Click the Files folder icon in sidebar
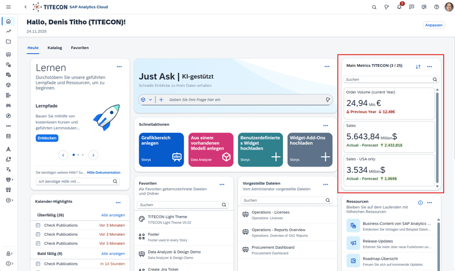The width and height of the screenshot is (455, 271). 8,42
